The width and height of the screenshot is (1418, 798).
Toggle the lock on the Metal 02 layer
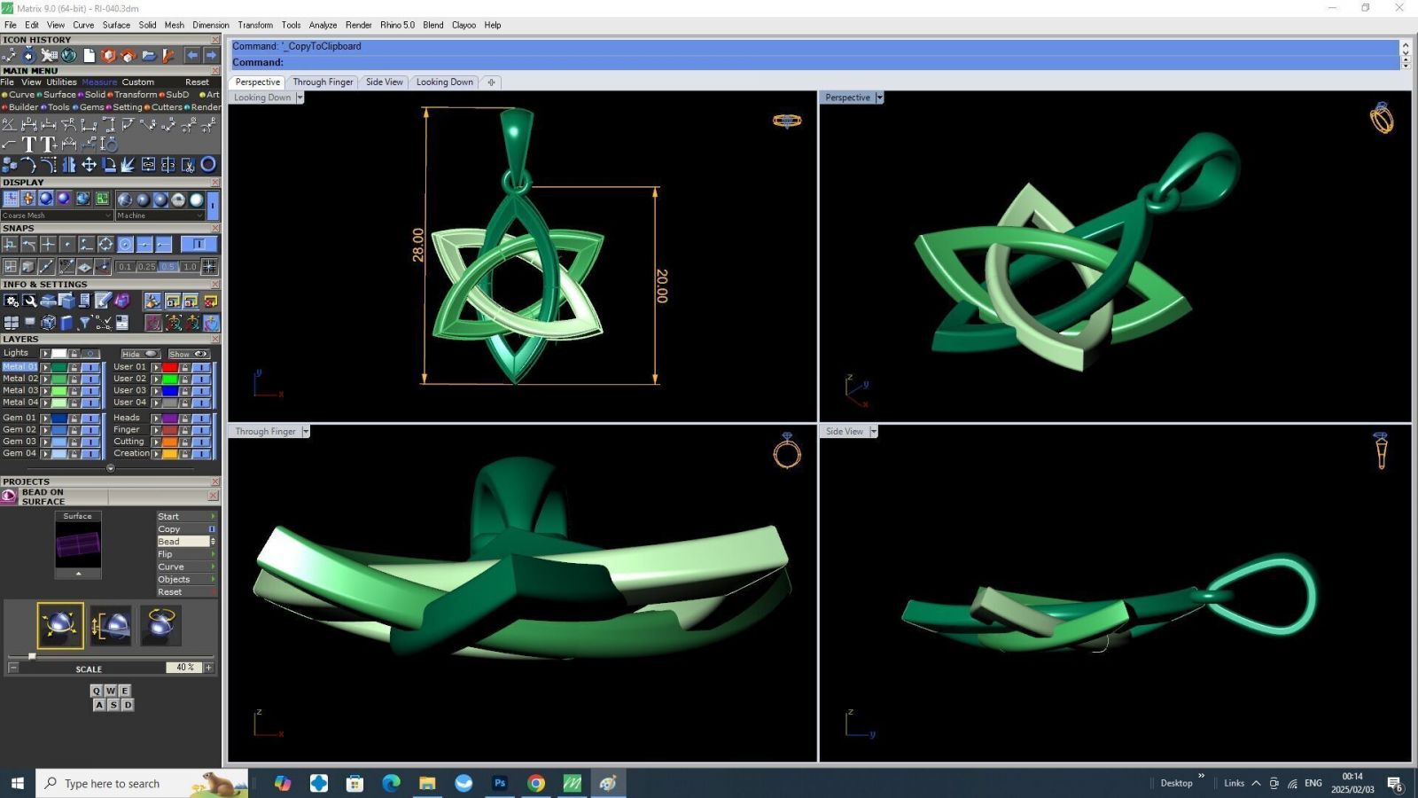(x=74, y=379)
